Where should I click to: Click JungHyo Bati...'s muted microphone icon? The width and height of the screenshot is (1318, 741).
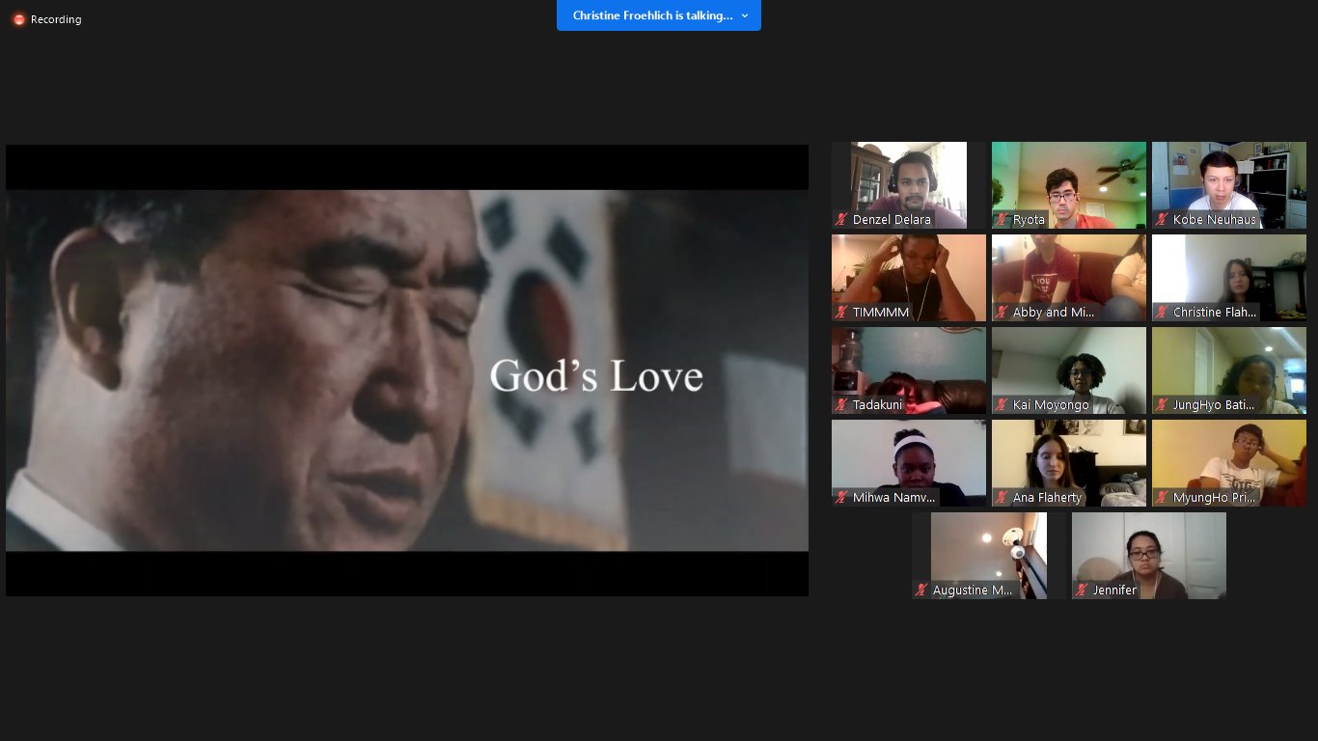pos(1162,405)
